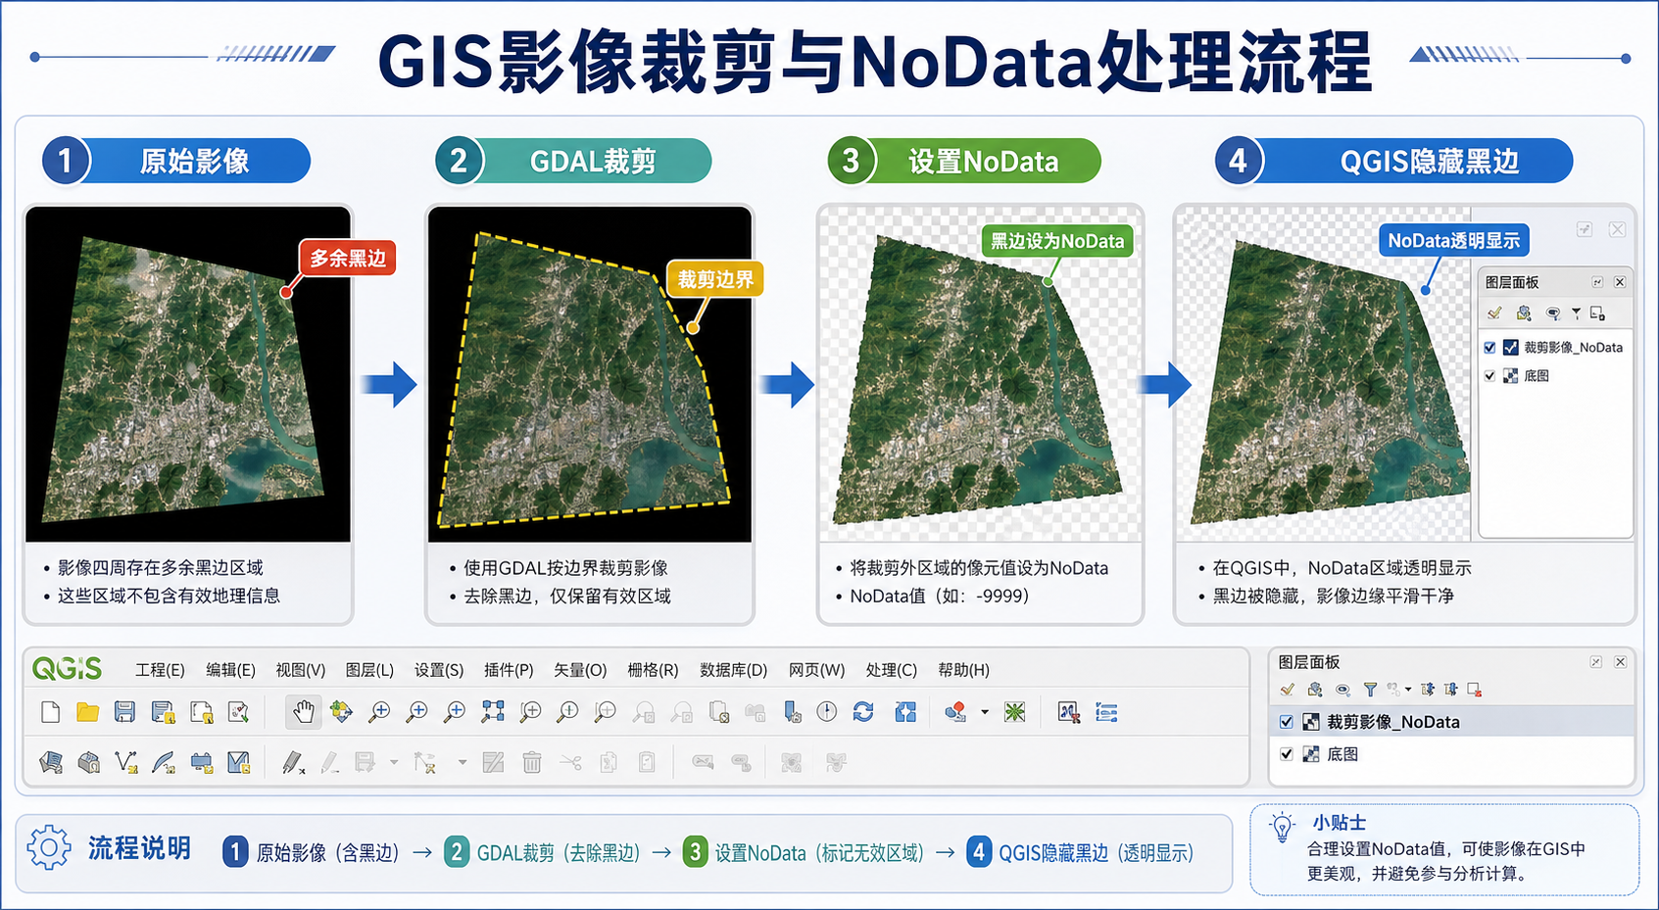Open the 网页(W) menu
The width and height of the screenshot is (1659, 910).
(x=816, y=670)
